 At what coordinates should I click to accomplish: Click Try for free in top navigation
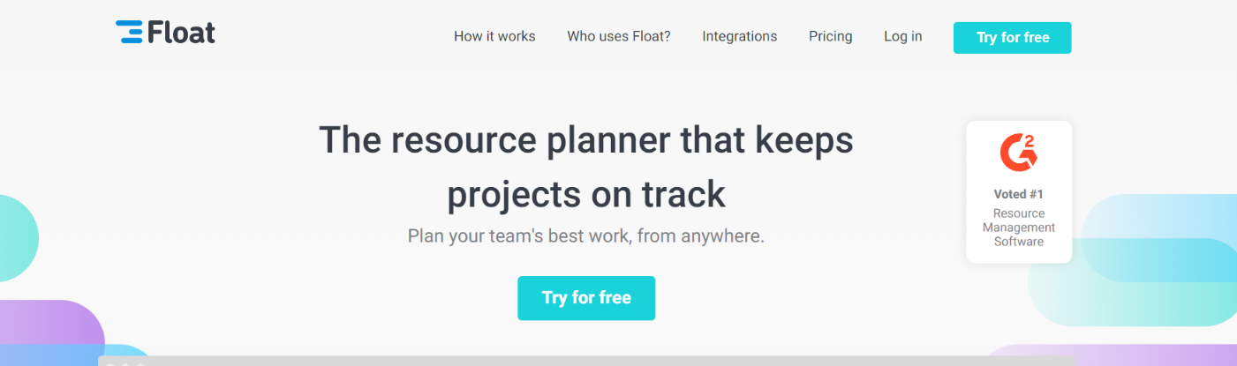tap(1013, 38)
